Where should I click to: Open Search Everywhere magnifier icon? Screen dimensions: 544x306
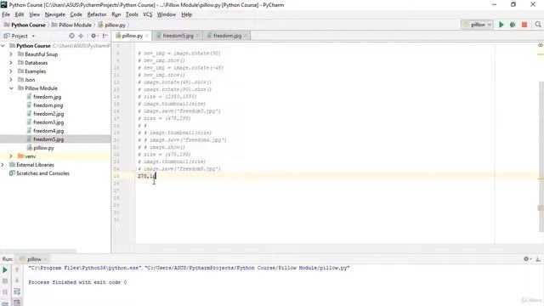(x=538, y=25)
